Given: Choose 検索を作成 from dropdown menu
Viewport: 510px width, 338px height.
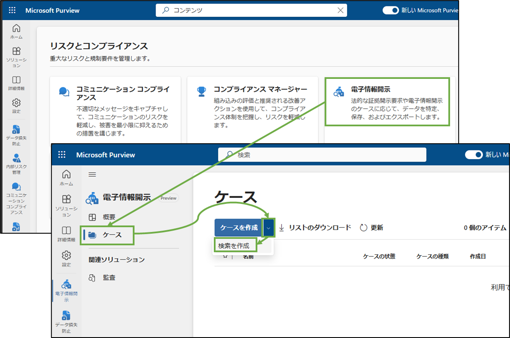Looking at the screenshot, I should 234,246.
